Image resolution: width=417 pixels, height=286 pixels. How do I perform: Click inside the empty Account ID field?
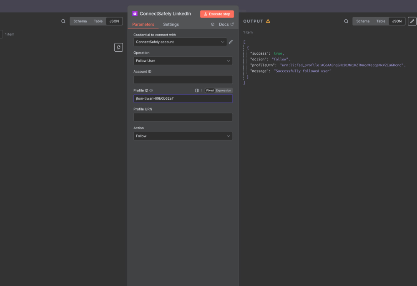click(183, 79)
